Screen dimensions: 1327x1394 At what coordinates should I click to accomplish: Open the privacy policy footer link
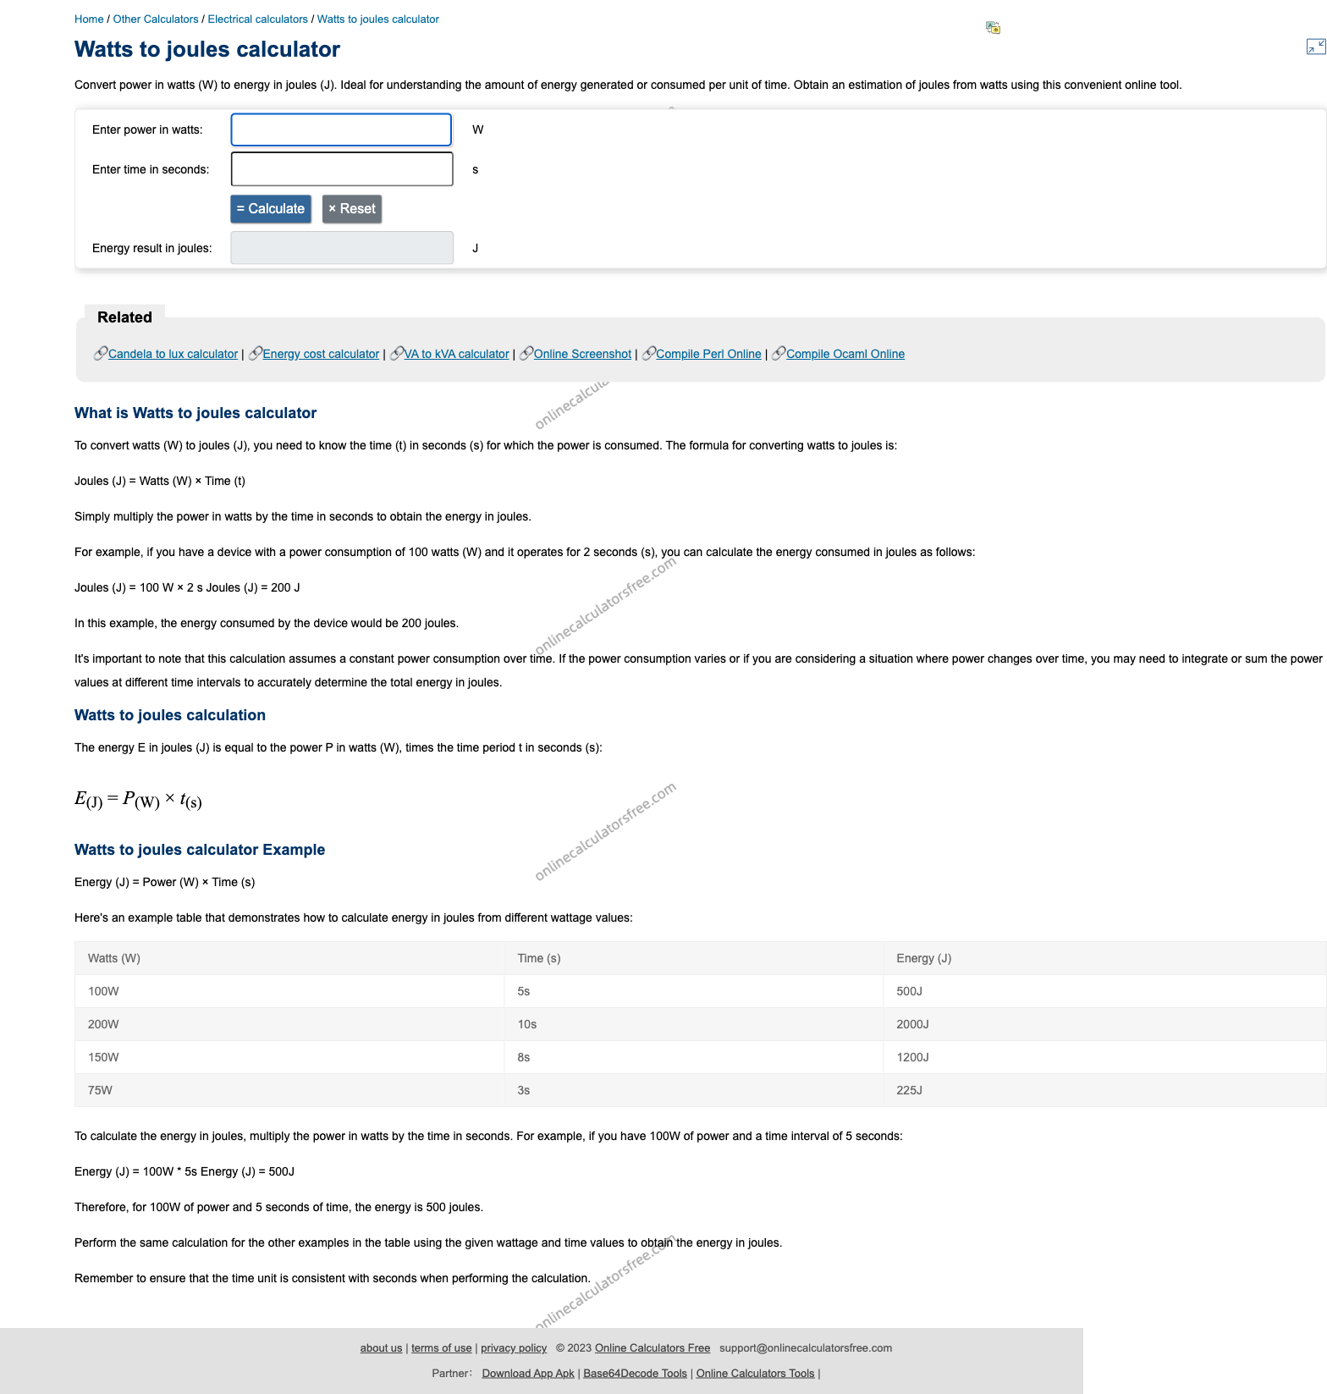pyautogui.click(x=514, y=1348)
